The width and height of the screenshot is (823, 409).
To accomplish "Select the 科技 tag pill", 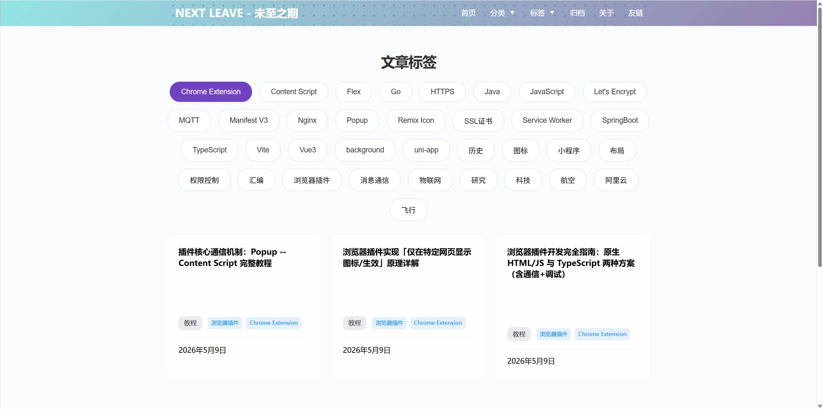I will pos(523,180).
